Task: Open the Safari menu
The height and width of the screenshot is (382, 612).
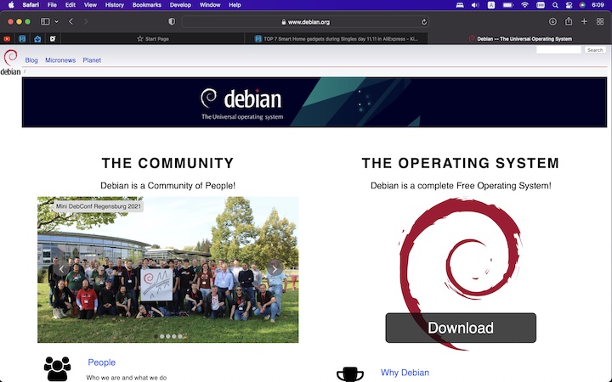Action: click(x=31, y=5)
